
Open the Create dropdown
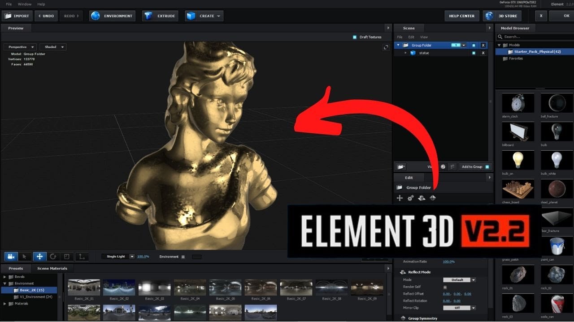(204, 16)
